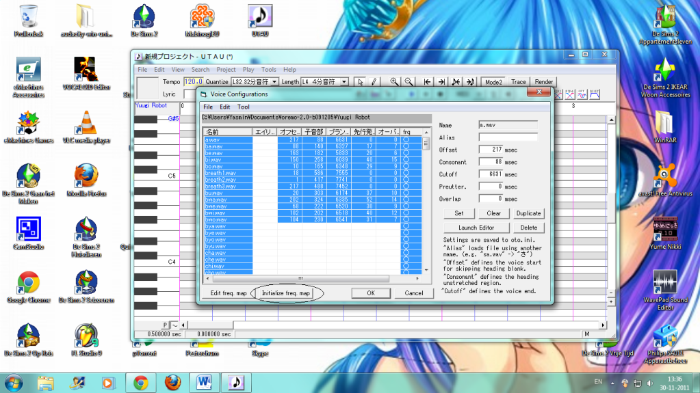700x393 pixels.
Task: Click the zoom in magnifier icon
Action: coord(394,82)
